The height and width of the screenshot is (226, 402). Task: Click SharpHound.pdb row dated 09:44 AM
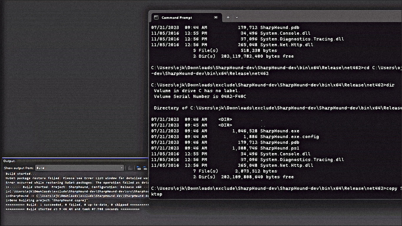point(225,27)
